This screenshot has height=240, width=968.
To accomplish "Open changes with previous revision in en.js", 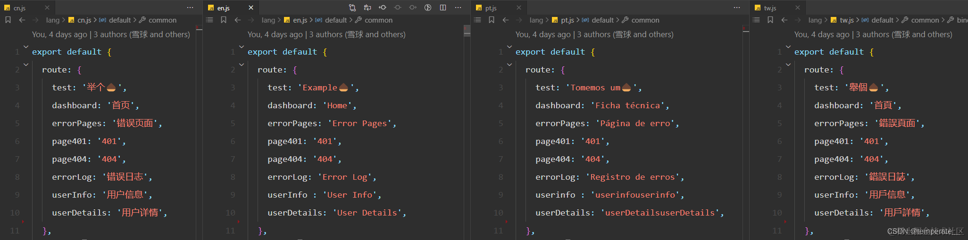I will pyautogui.click(x=383, y=8).
